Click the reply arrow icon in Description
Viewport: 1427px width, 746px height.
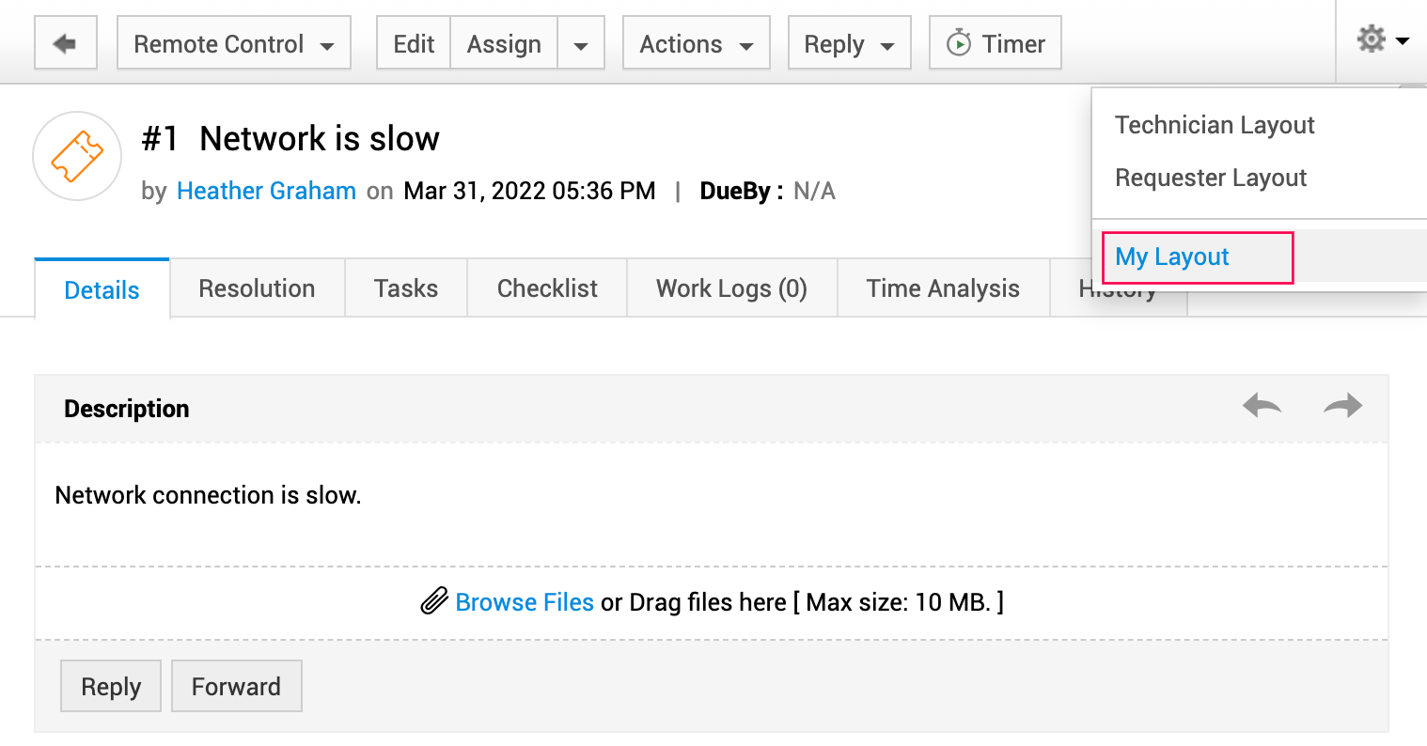point(1262,406)
